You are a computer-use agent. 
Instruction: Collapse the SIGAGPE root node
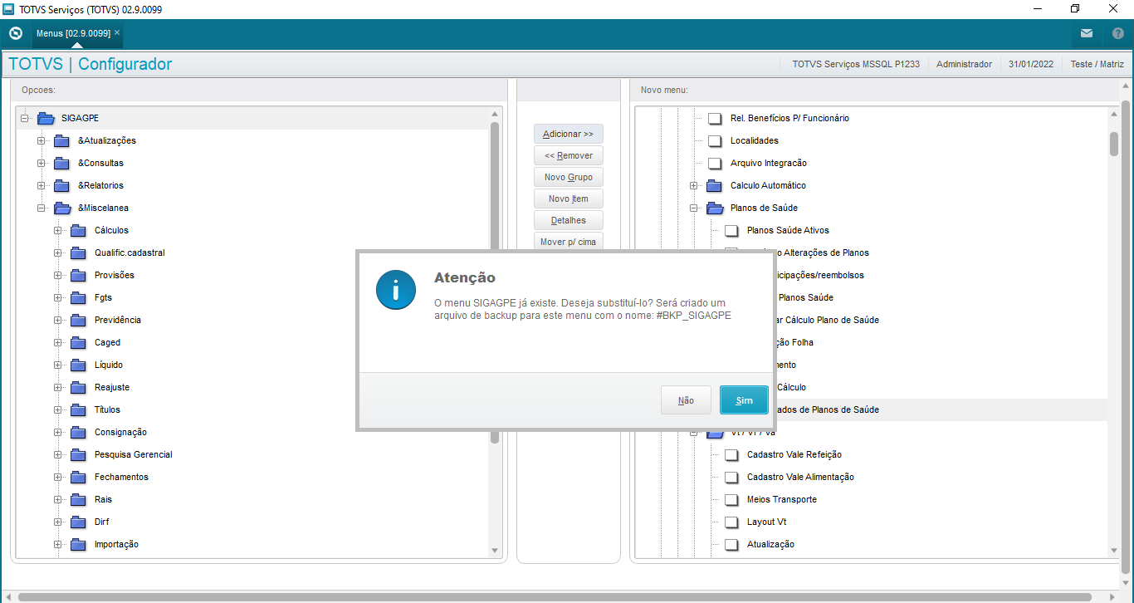[25, 118]
